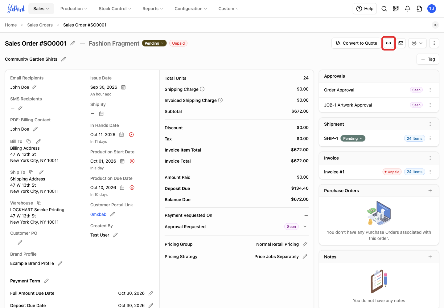Edit the Community Garden Shirts title

(x=64, y=59)
